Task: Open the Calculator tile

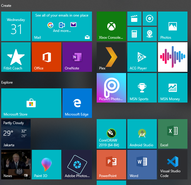Action: 134,34
